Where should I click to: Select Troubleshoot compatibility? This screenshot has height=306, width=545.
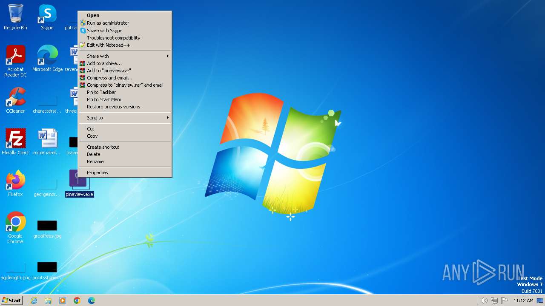125,38
